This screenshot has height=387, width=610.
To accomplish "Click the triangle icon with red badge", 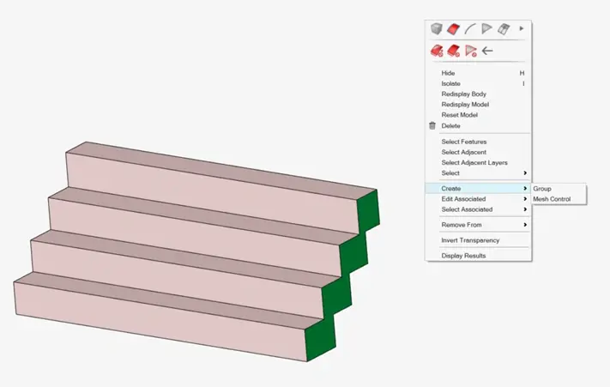I will 470,51.
